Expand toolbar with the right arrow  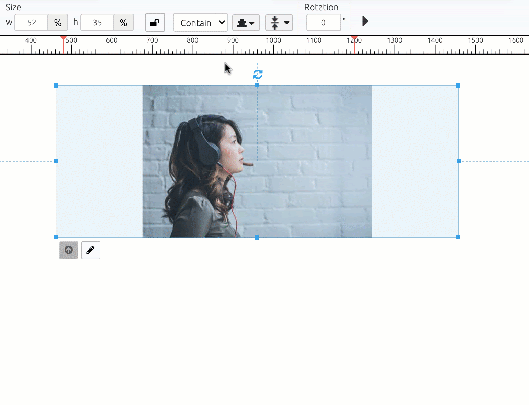pos(365,21)
